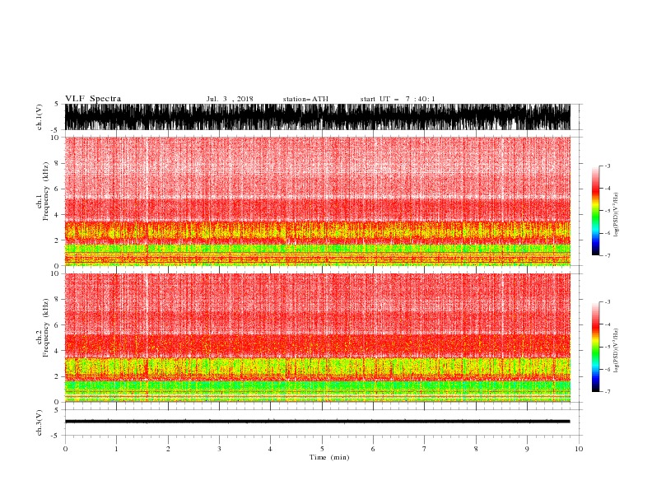Click the time axis tick label '3'
Image resolution: width=652 pixels, height=504 pixels.
pos(219,449)
